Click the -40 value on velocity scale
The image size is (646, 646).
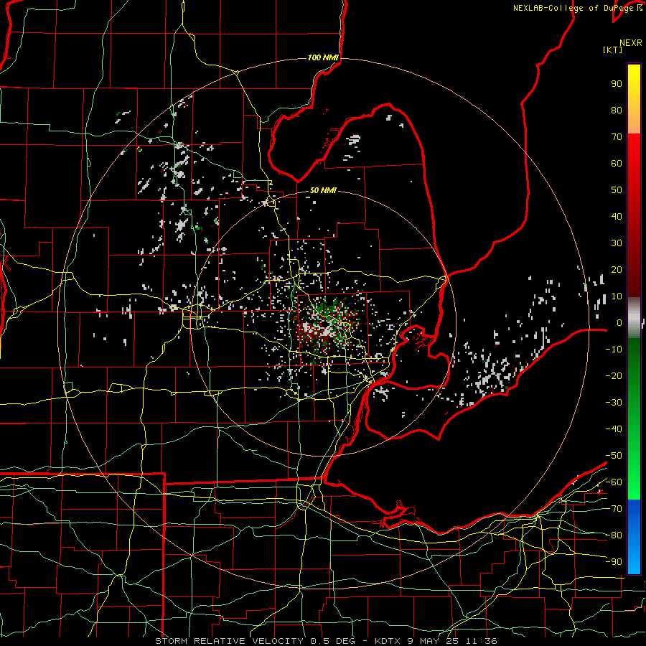click(x=614, y=429)
